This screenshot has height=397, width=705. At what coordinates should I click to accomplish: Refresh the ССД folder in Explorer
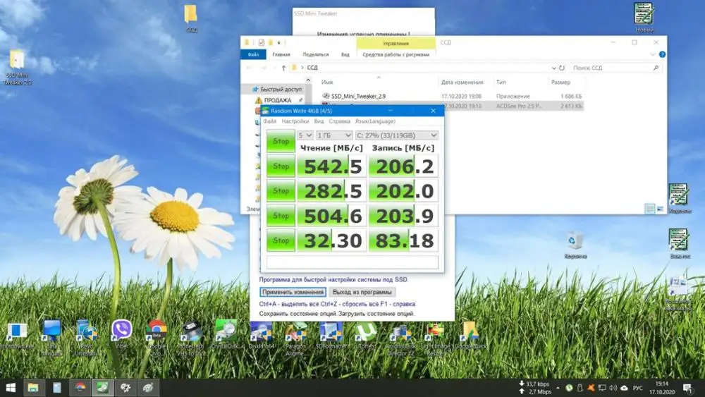pos(562,68)
